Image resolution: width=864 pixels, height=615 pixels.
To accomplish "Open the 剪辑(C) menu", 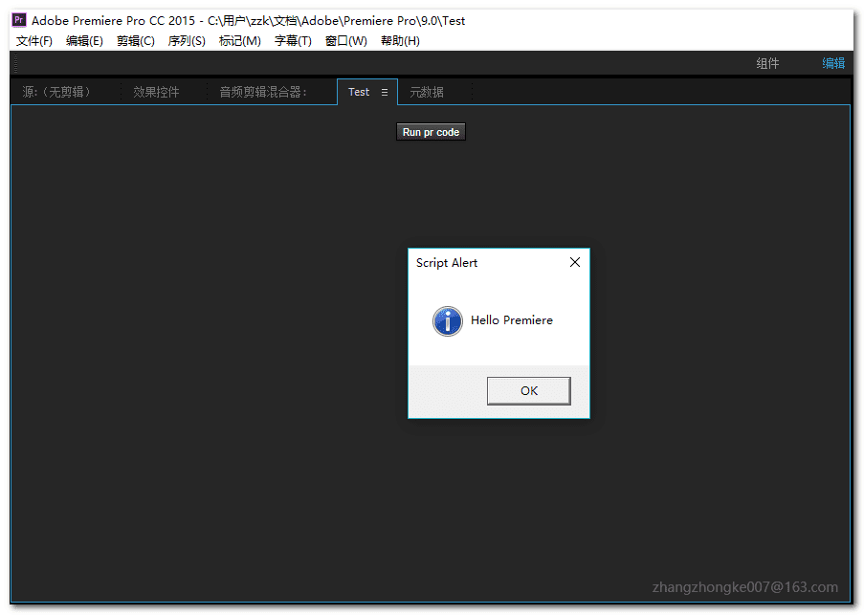I will point(136,41).
